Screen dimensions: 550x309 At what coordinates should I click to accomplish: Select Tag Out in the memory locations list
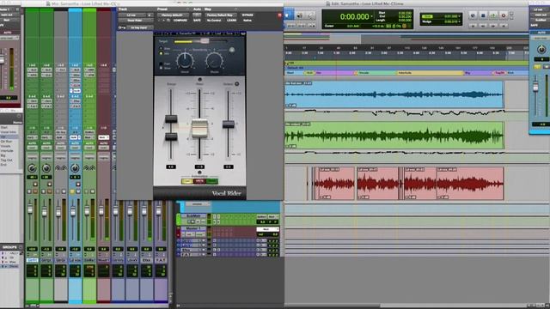6,160
